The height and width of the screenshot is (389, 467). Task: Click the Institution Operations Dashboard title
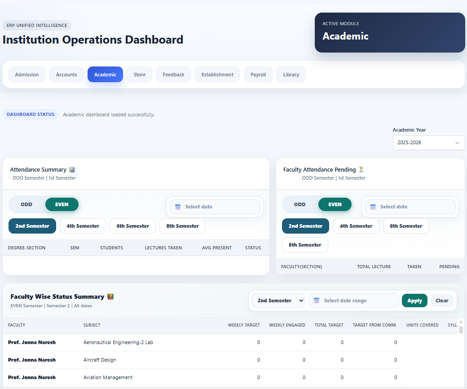pos(93,40)
